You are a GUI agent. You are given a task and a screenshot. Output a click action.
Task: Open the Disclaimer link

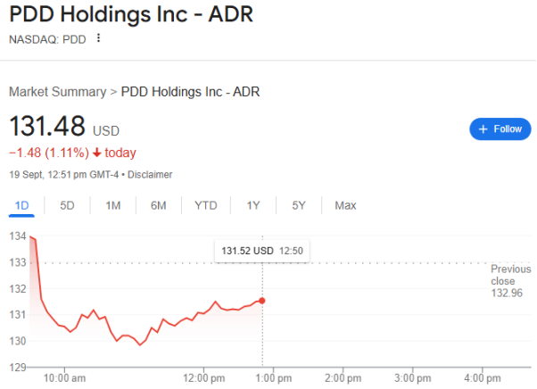150,174
